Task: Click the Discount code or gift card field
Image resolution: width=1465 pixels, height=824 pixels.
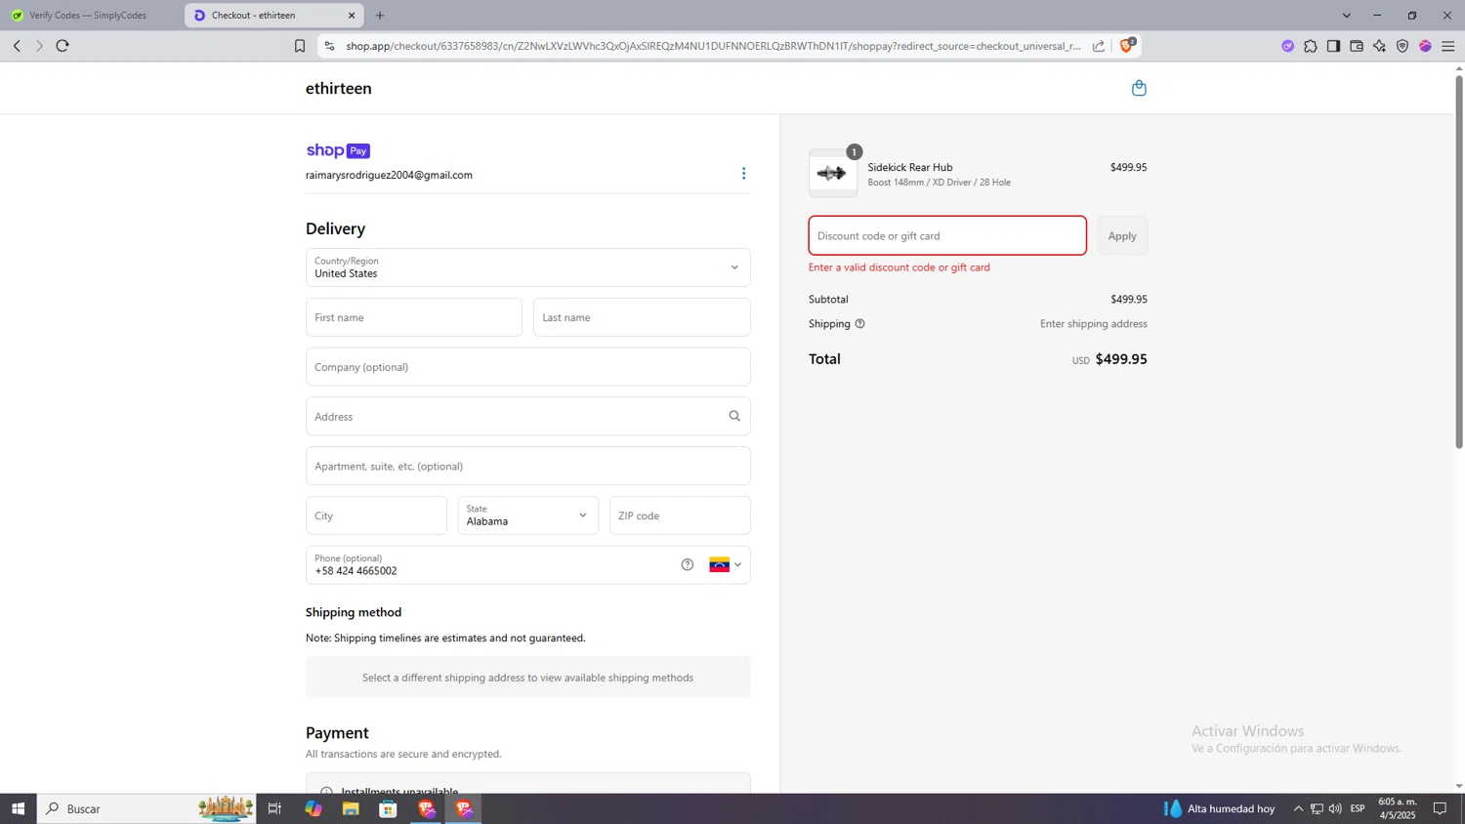Action: point(947,236)
